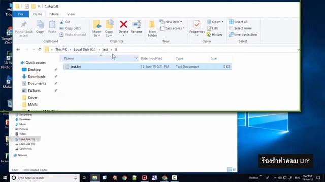Screen dimensions: 325x182
Task: Click Copy path in Clipboard group
Action: [x=70, y=28]
